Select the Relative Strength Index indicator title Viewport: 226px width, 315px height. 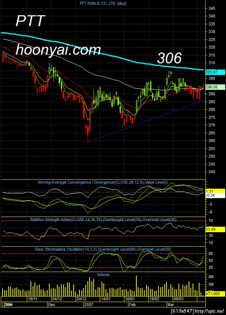(x=103, y=219)
